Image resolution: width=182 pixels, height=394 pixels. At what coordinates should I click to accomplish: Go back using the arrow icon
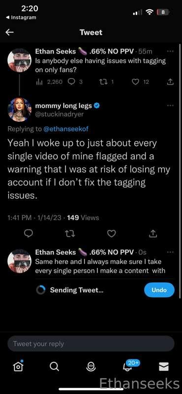coord(10,32)
